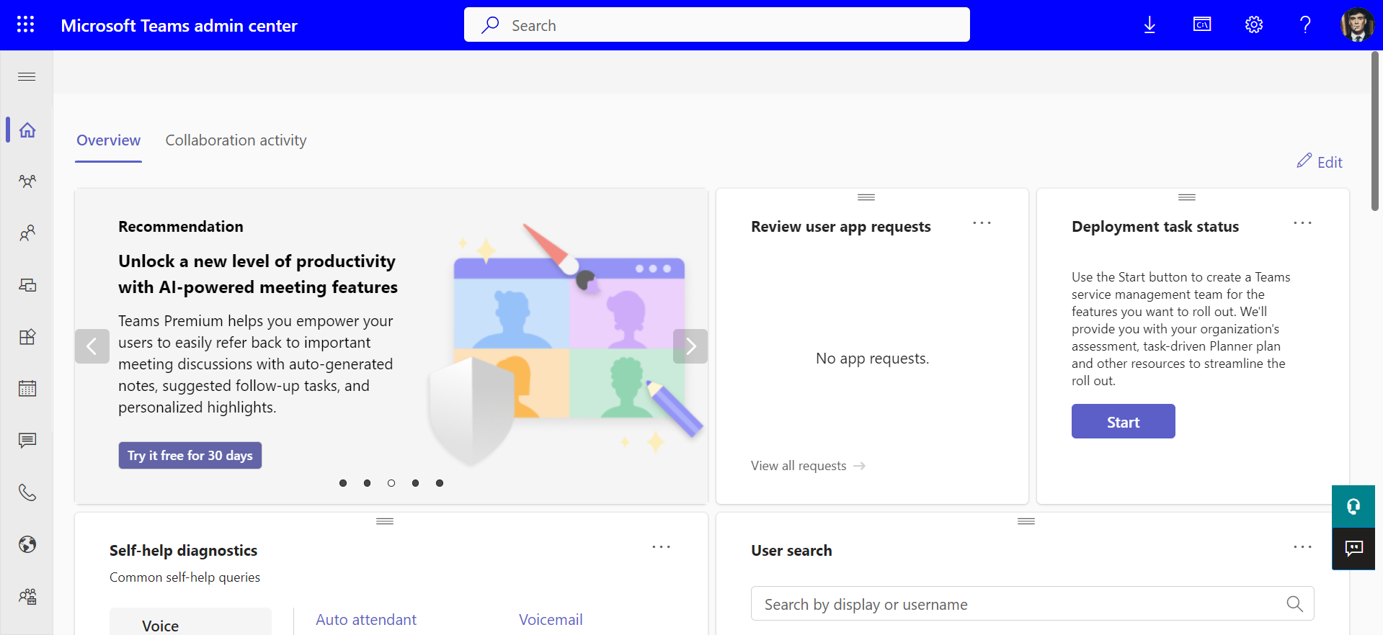The image size is (1383, 635).
Task: Select the first carousel dot
Action: (343, 483)
